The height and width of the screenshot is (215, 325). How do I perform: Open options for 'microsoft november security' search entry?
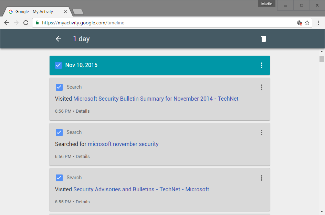point(262,133)
